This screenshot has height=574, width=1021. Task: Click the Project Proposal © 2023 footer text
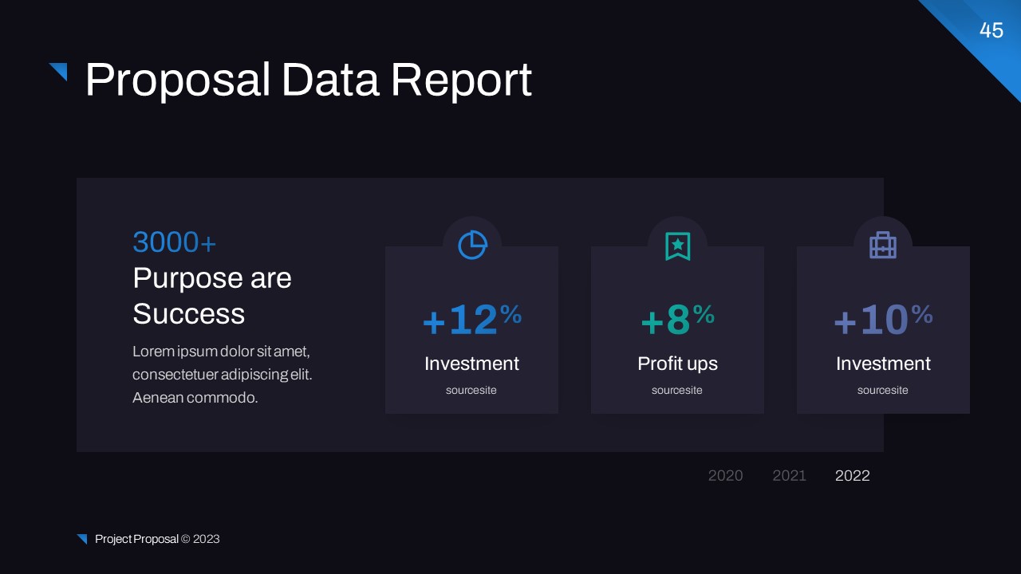coord(157,539)
